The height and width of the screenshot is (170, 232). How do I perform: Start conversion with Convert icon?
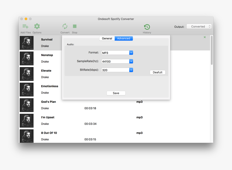click(x=65, y=26)
